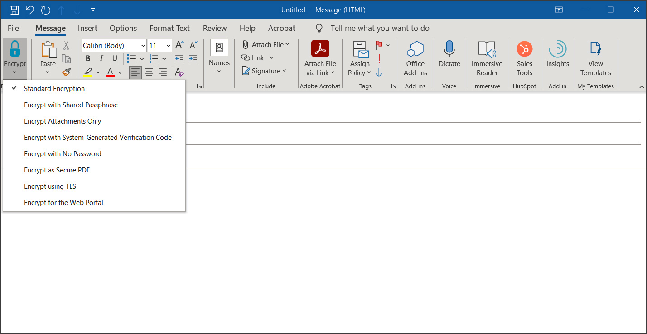Shrink font size with the smaller A icon
647x334 pixels.
[193, 45]
